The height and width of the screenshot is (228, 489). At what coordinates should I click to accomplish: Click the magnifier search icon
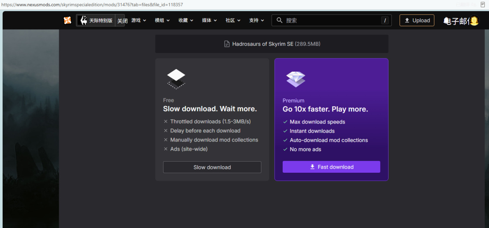(x=280, y=20)
